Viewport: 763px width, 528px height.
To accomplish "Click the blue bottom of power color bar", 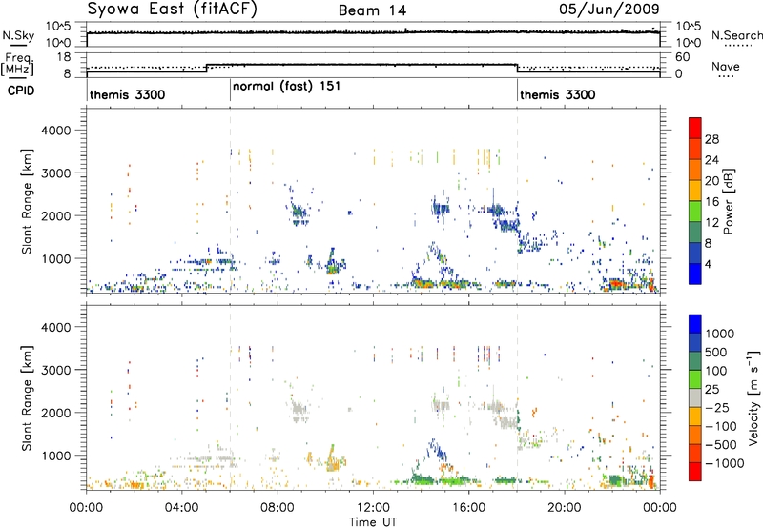I will click(695, 274).
